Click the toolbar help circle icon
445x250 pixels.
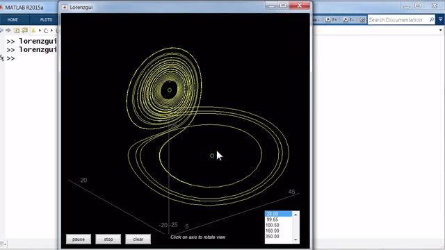(x=362, y=20)
